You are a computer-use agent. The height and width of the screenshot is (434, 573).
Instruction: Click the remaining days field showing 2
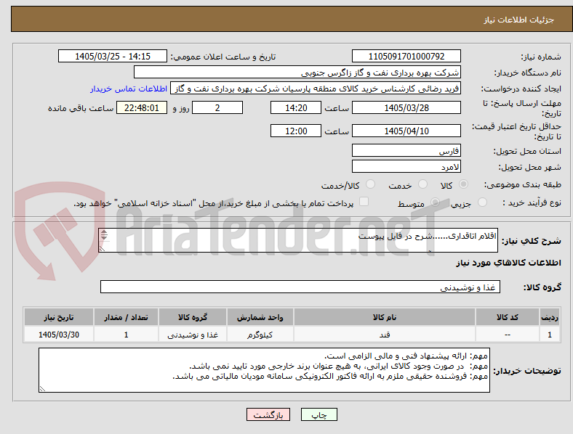coord(217,107)
